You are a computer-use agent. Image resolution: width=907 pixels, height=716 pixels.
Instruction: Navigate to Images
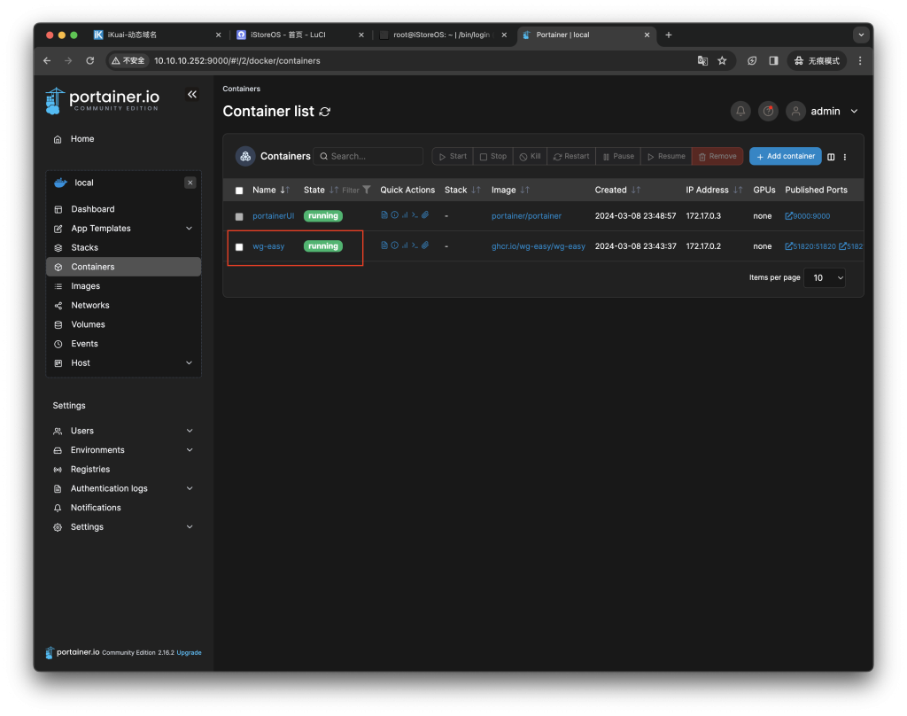tap(86, 286)
